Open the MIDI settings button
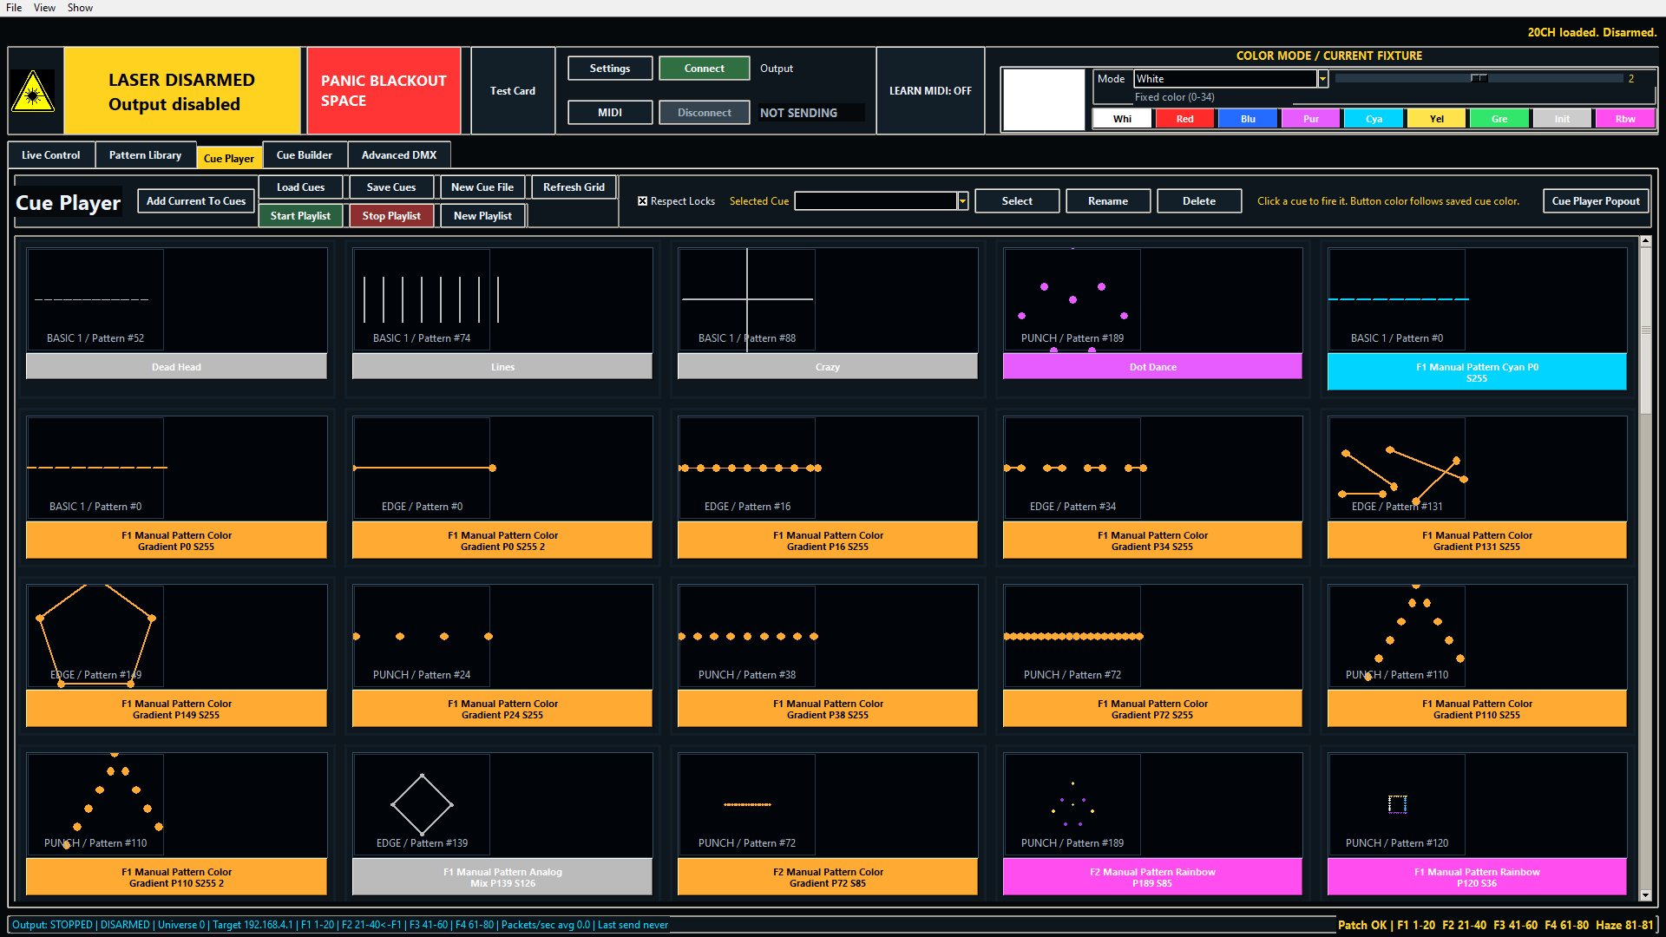Viewport: 1666px width, 937px height. [x=610, y=113]
